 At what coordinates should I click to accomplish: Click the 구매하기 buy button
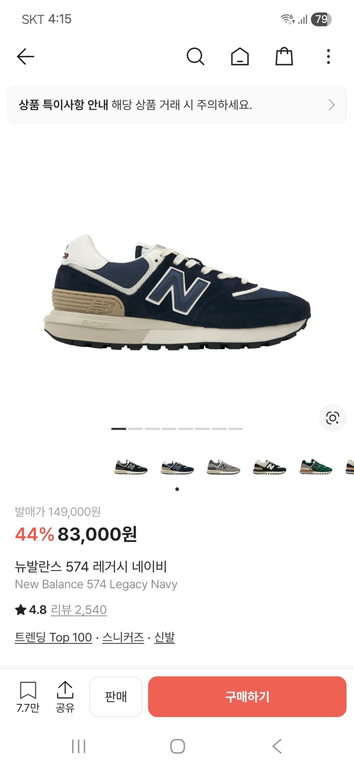(x=247, y=697)
